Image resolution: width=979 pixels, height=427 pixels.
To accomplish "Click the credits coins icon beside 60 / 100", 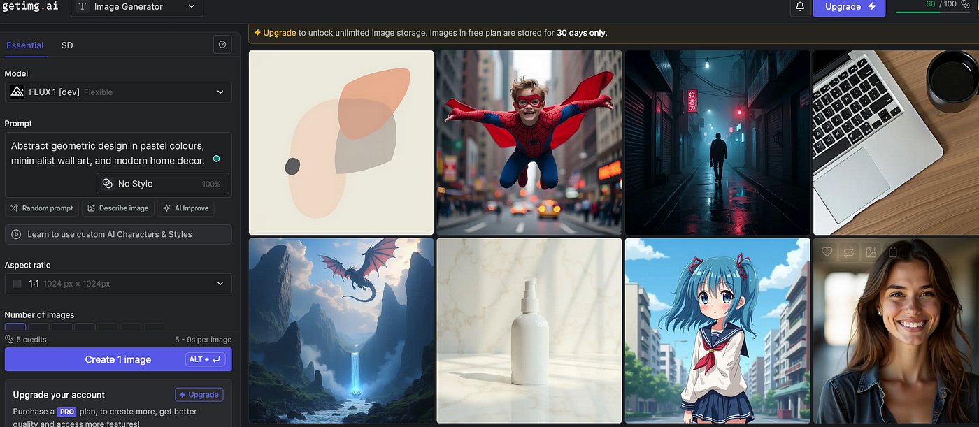I will point(964,5).
